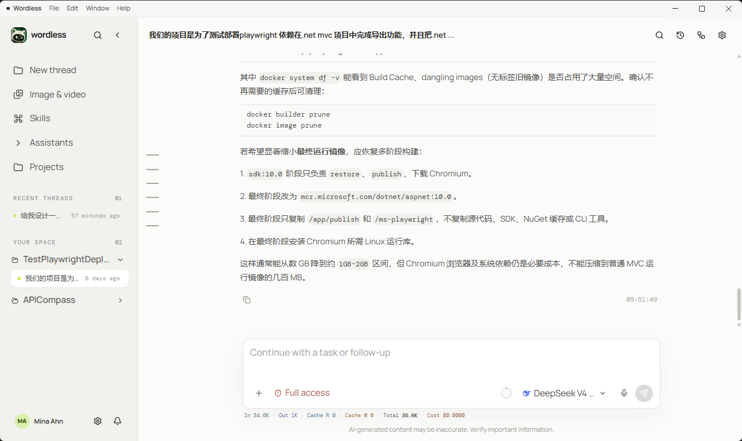
Task: Click the context usage circle indicator
Action: [x=506, y=393]
